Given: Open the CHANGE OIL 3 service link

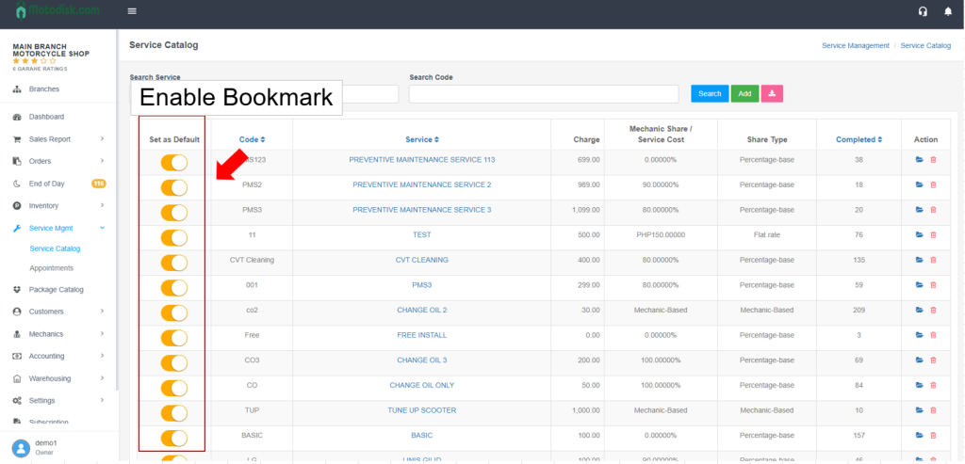Looking at the screenshot, I should click(421, 360).
